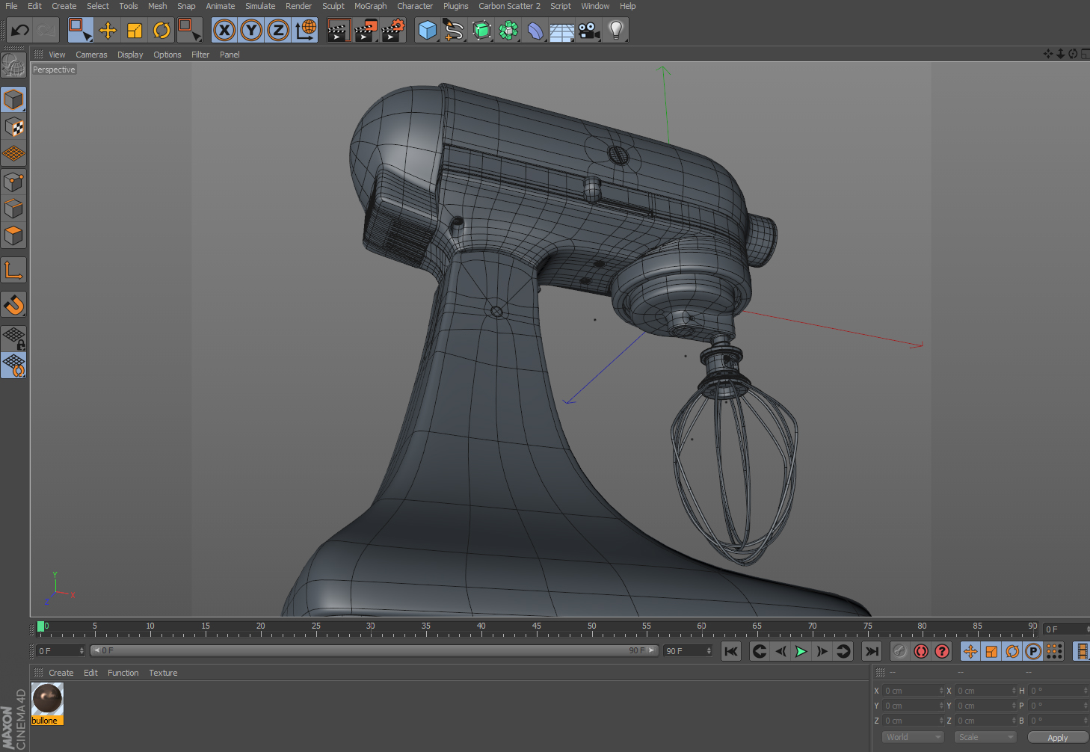
Task: Open the Scale mode dropdown
Action: [985, 737]
